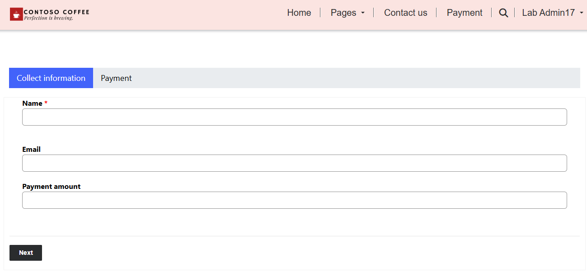Open the Lab Admin17 profile link
The height and width of the screenshot is (277, 587).
click(x=548, y=13)
